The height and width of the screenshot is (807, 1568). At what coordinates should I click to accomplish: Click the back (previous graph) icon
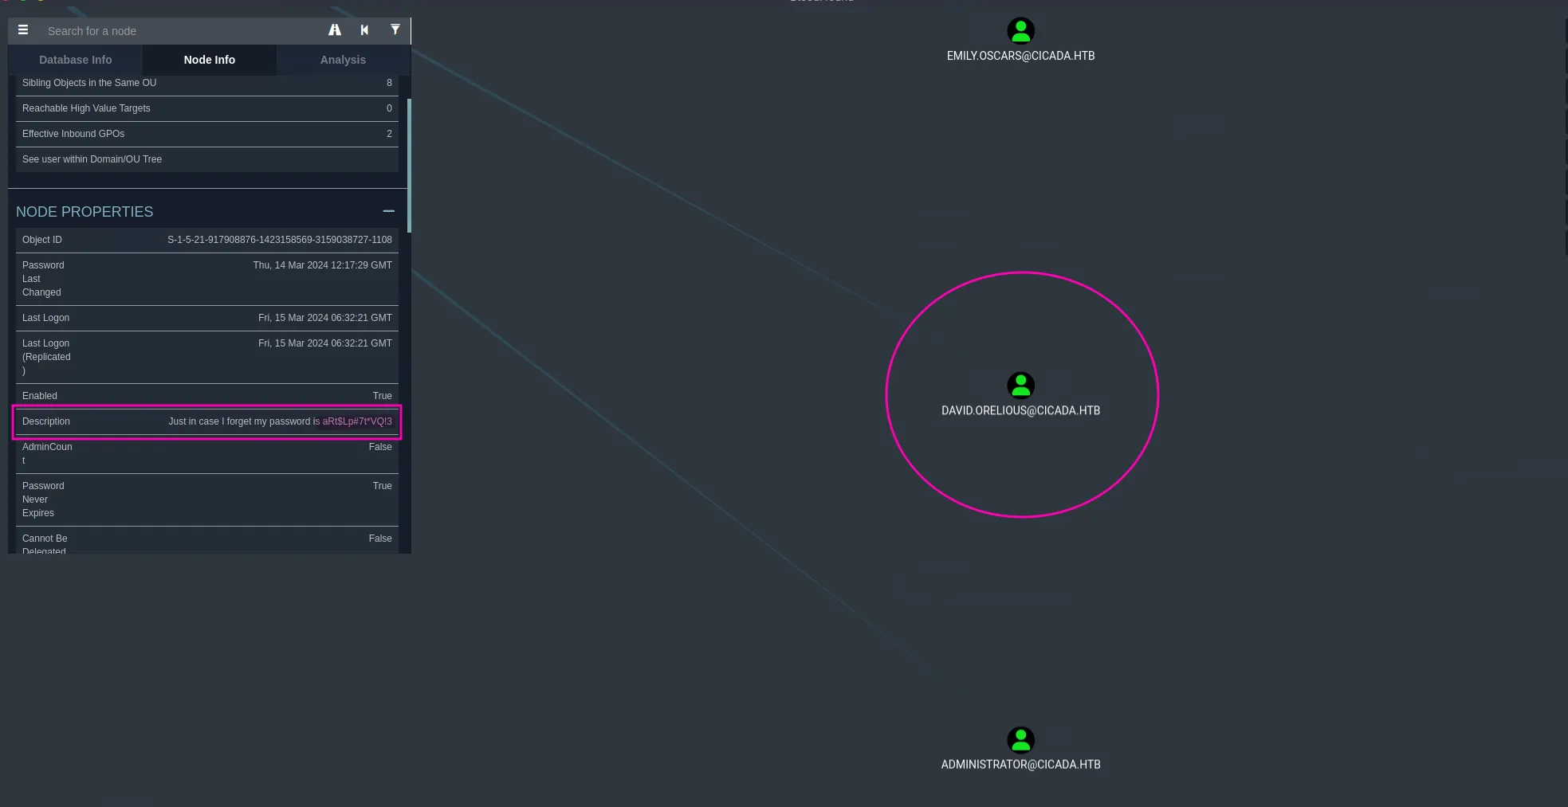[x=364, y=30]
